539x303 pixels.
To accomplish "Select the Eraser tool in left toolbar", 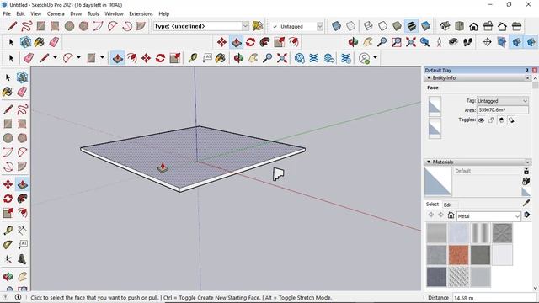I will click(23, 92).
